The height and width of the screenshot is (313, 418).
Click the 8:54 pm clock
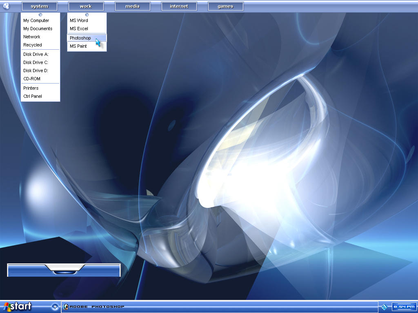[404, 306]
